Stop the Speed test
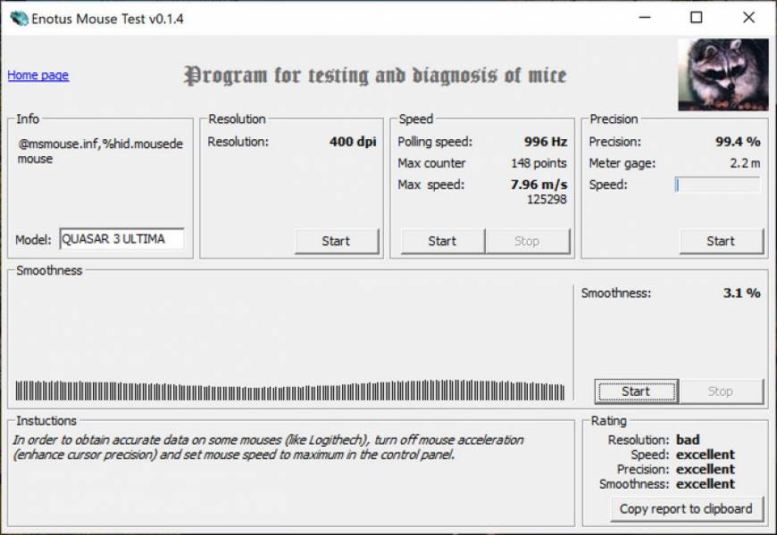Image resolution: width=777 pixels, height=535 pixels. coord(528,241)
